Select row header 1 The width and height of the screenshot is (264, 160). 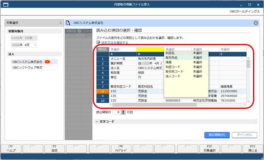103,59
